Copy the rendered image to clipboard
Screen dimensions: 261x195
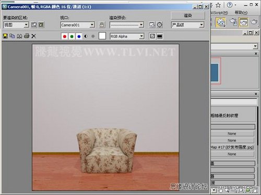pyautogui.click(x=12, y=36)
